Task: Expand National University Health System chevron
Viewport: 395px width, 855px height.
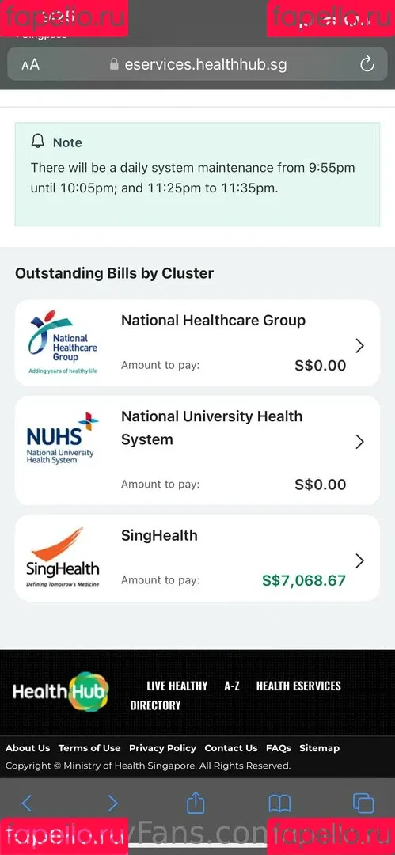Action: coord(359,442)
